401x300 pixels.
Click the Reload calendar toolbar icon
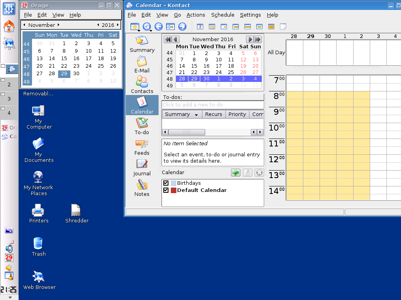click(x=146, y=27)
